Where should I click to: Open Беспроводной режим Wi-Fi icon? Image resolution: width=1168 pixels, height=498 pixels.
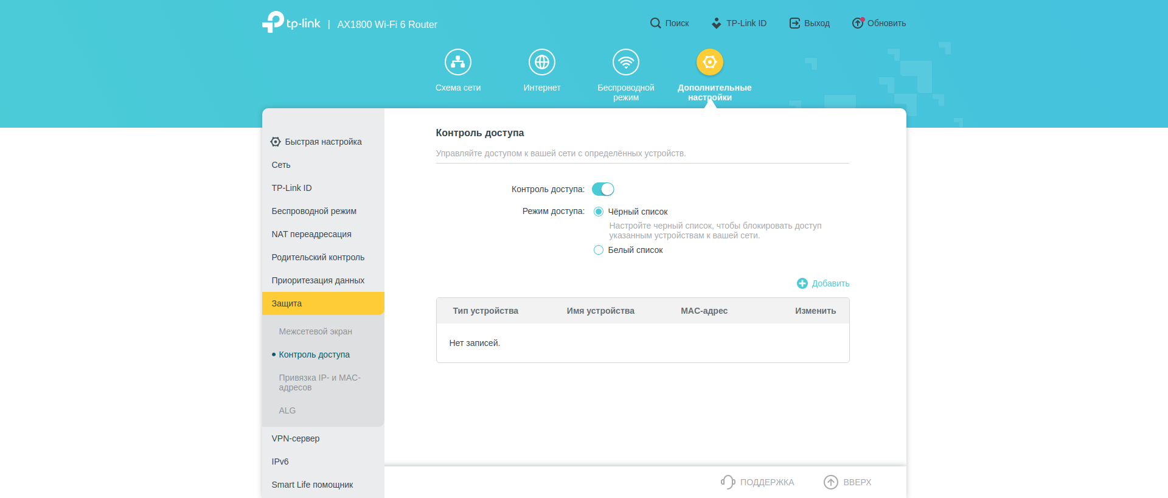tap(625, 62)
